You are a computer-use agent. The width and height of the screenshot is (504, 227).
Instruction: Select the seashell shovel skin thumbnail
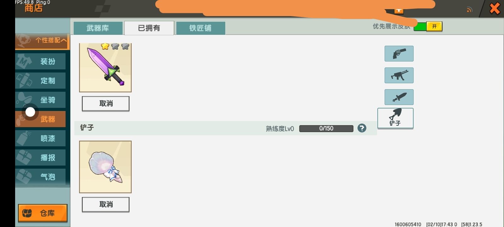tap(105, 167)
